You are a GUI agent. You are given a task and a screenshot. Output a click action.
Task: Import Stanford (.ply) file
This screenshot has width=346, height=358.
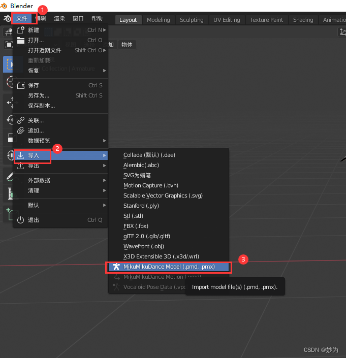click(169, 206)
